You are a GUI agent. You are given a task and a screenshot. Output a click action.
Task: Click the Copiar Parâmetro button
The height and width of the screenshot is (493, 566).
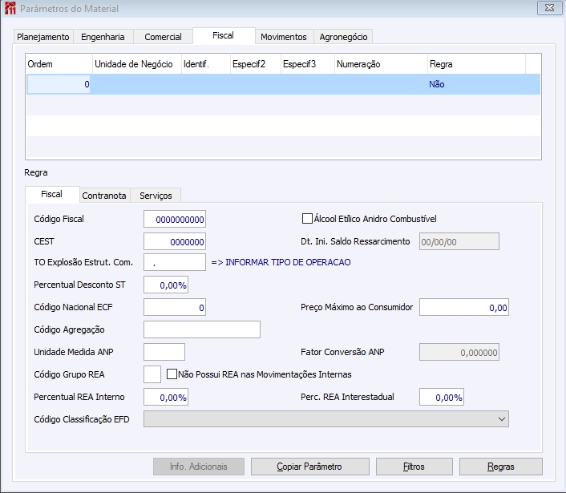(x=310, y=467)
